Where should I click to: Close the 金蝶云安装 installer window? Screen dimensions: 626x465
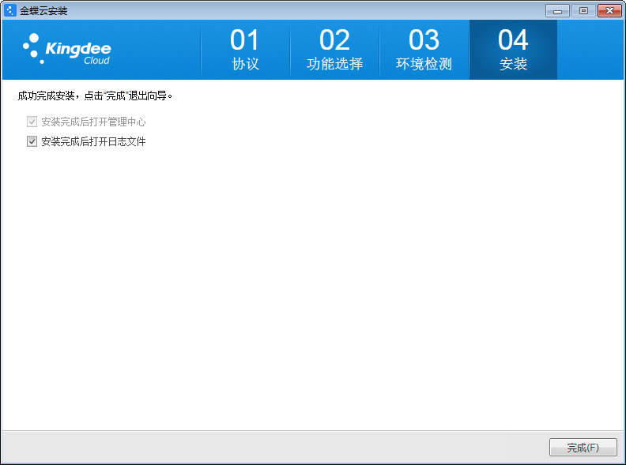pos(609,11)
